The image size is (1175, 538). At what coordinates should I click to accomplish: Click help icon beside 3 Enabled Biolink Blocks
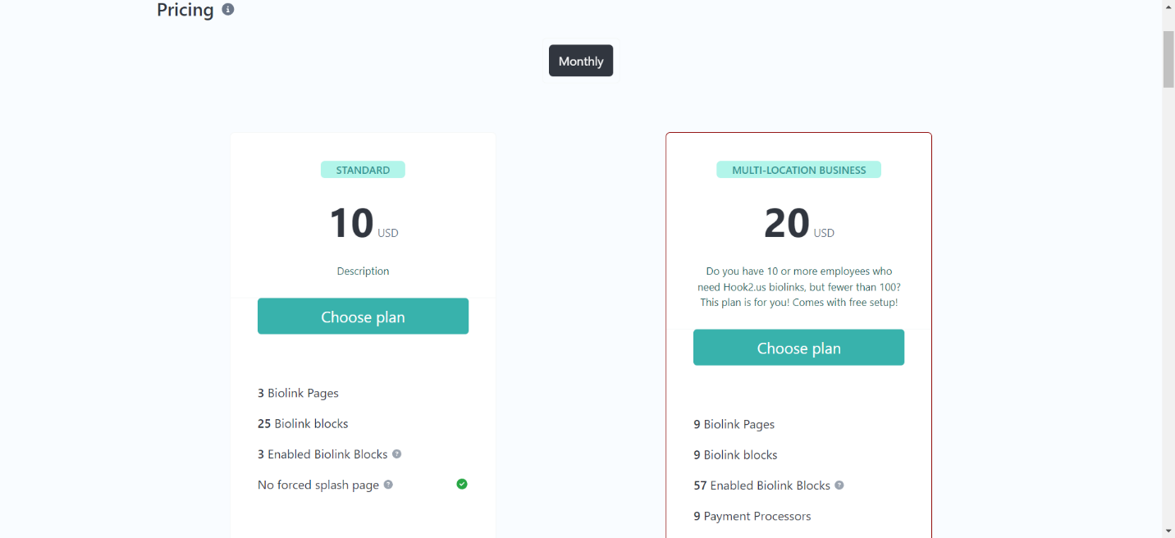(397, 454)
